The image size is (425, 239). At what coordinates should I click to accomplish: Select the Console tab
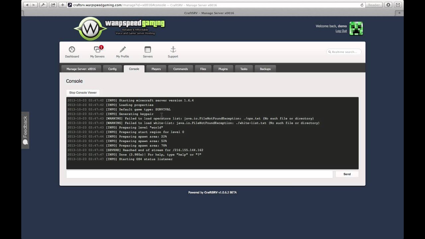point(134,69)
